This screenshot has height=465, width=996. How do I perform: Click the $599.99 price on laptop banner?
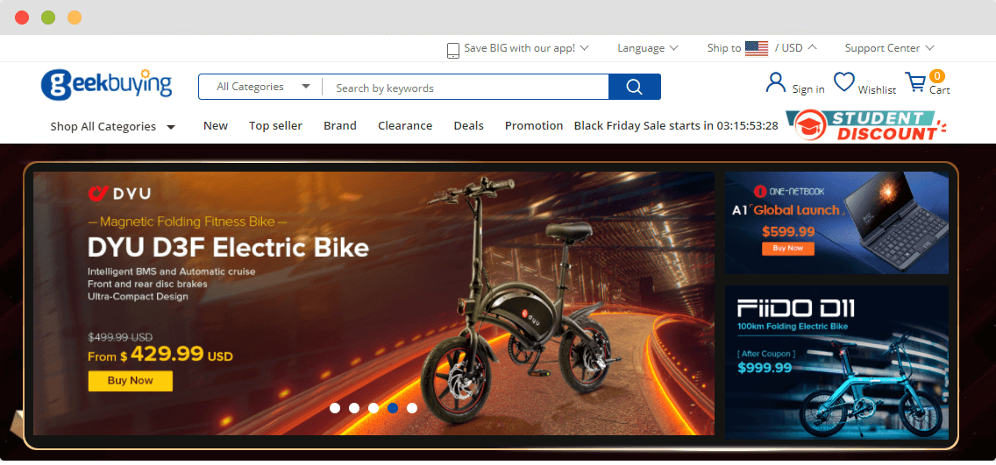pos(788,231)
